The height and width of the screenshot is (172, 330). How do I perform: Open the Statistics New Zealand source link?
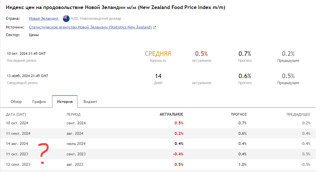(x=90, y=27)
